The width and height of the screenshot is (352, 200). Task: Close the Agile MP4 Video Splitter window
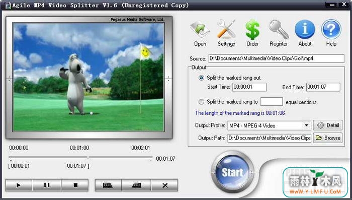(344, 5)
